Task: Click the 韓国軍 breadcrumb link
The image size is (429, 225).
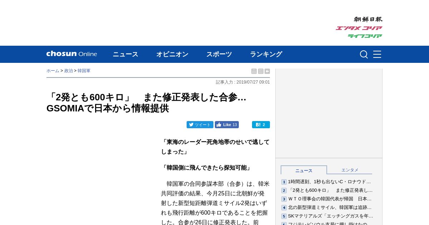Action: [x=84, y=71]
